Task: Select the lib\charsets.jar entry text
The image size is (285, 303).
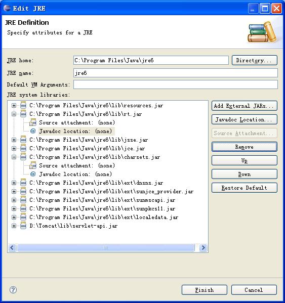Action: 95,157
